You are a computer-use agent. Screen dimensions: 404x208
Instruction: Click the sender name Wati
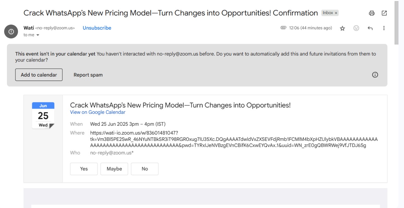click(29, 28)
